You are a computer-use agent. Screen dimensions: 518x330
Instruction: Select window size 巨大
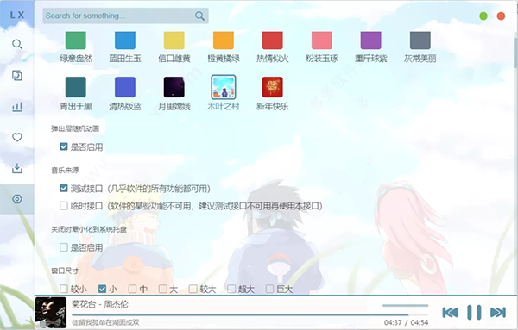[269, 289]
